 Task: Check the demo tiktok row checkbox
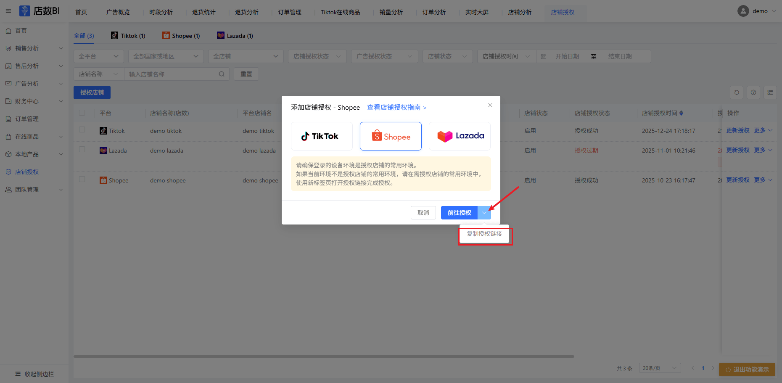pos(82,129)
